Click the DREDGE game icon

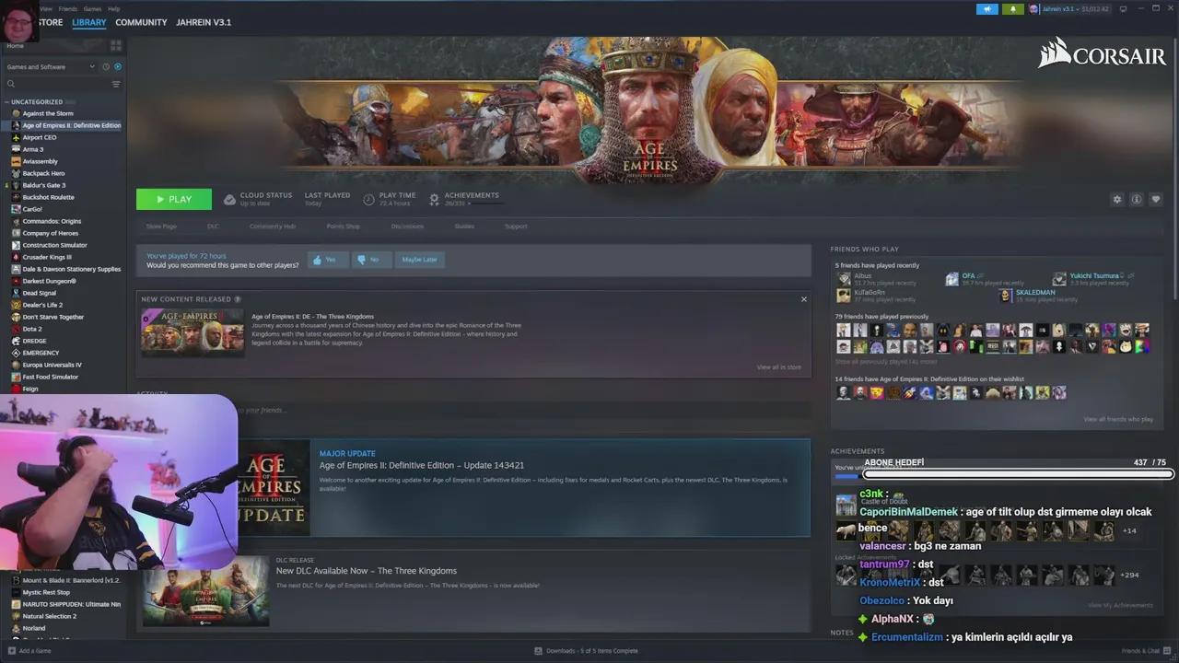(x=16, y=341)
